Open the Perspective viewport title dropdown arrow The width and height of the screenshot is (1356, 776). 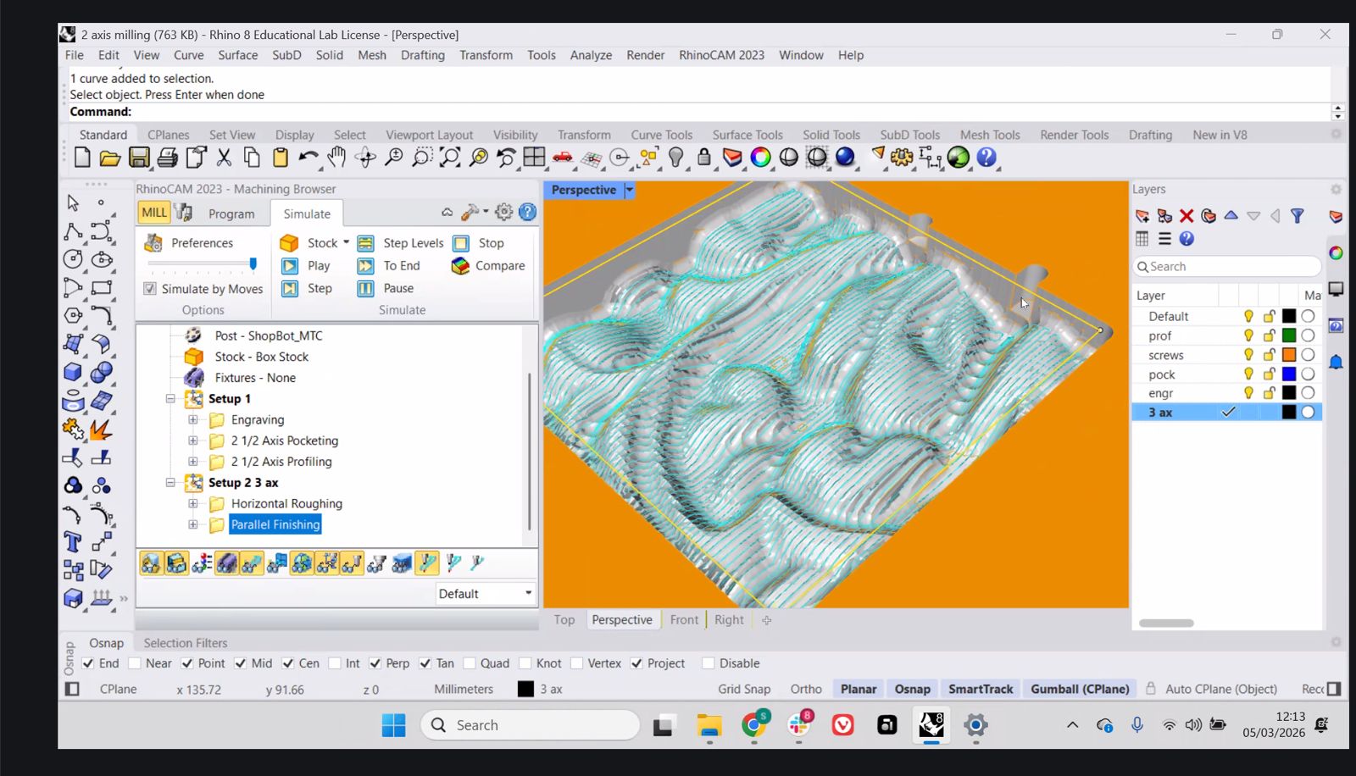[630, 190]
